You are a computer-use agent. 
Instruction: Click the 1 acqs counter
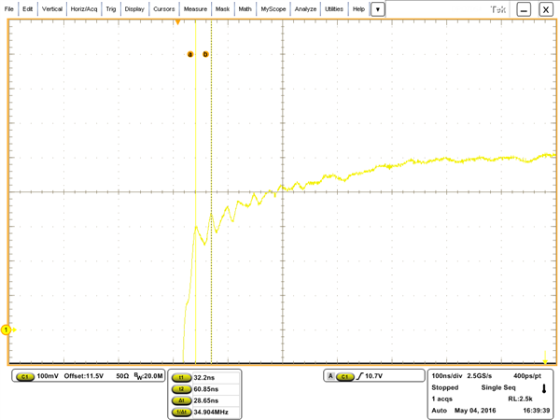click(x=442, y=399)
